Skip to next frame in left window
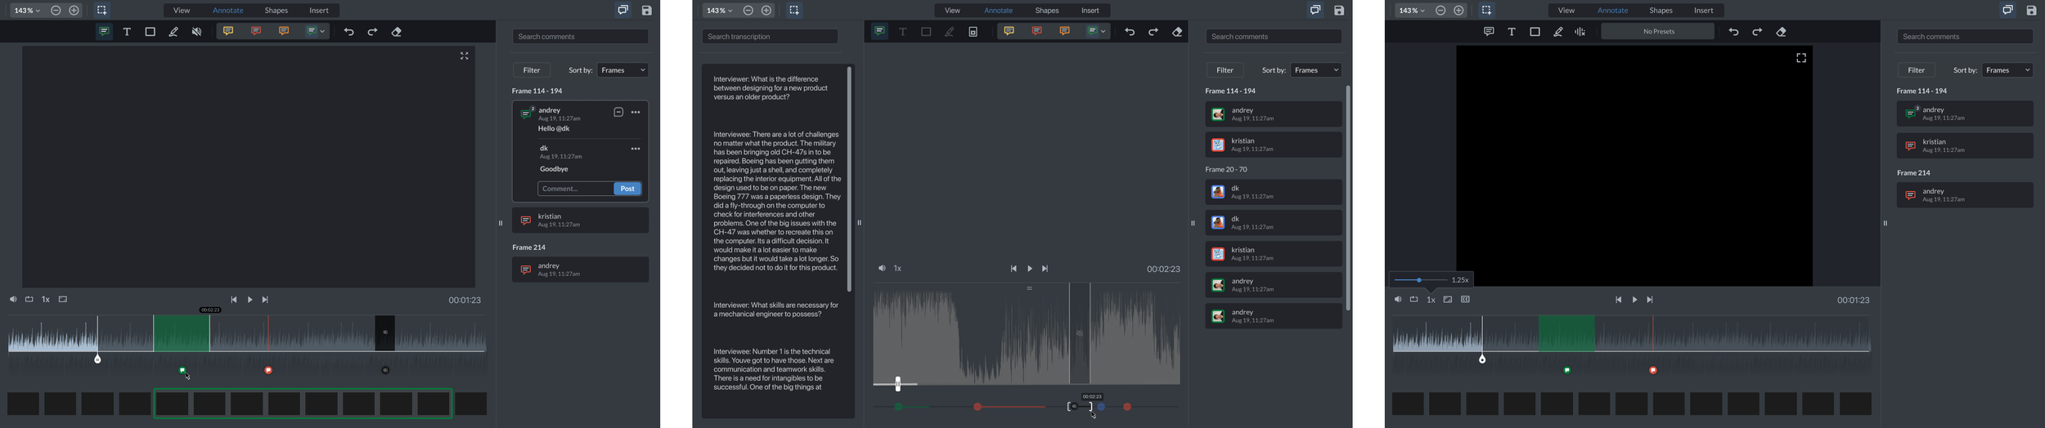The width and height of the screenshot is (2045, 428). [265, 300]
